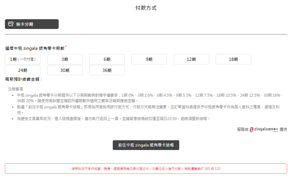Pick the 36期 installment option
The height and width of the screenshot is (178, 292).
(x=107, y=70)
